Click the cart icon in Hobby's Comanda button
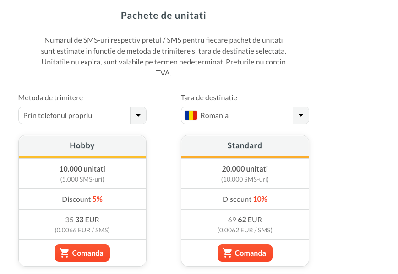The image size is (398, 274). tap(64, 253)
